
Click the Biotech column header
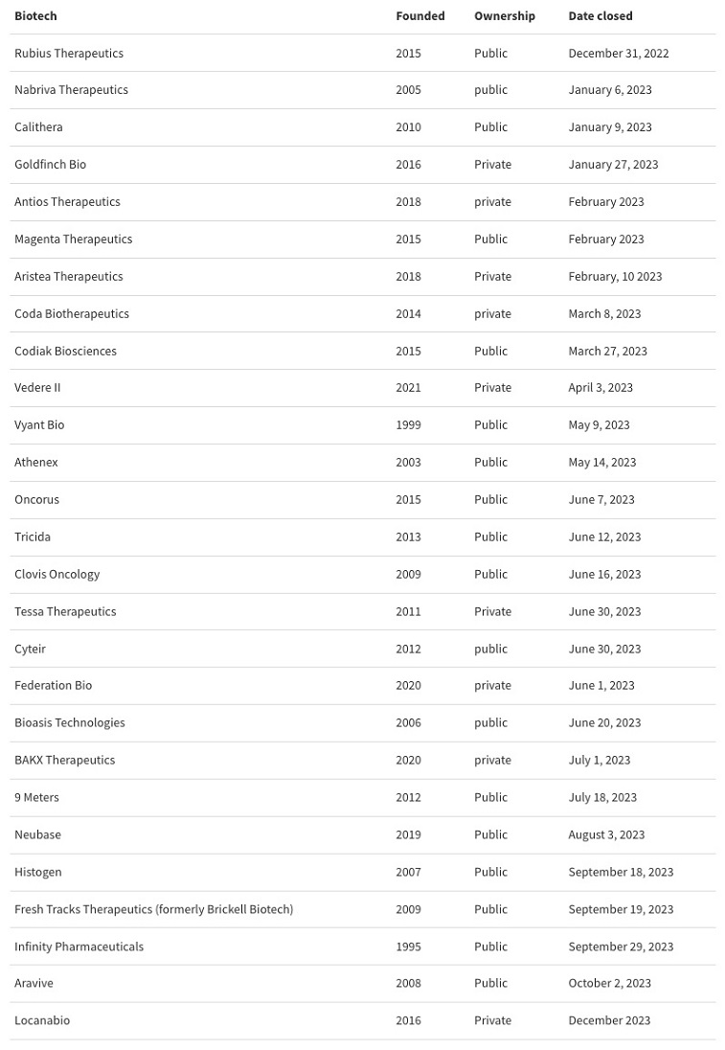click(x=35, y=16)
